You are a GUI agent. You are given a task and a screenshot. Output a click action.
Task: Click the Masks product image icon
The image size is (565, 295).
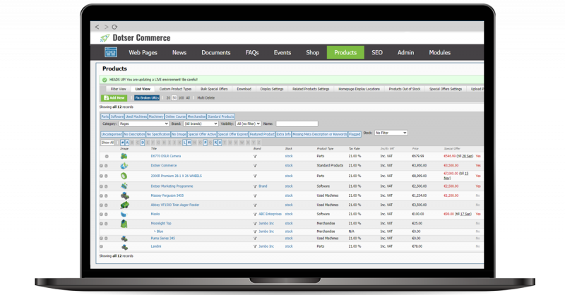tap(124, 215)
